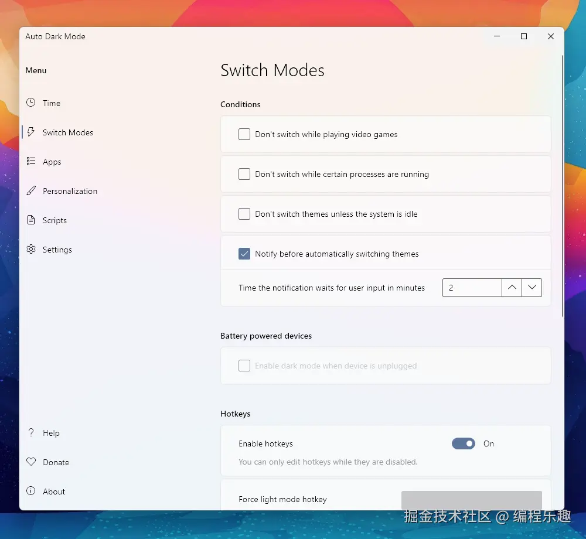
Task: Open the About page label
Action: tap(54, 492)
